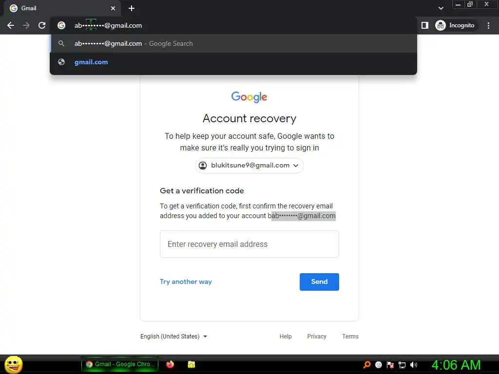Image resolution: width=499 pixels, height=374 pixels.
Task: Open the Terms link in the footer
Action: 350,337
